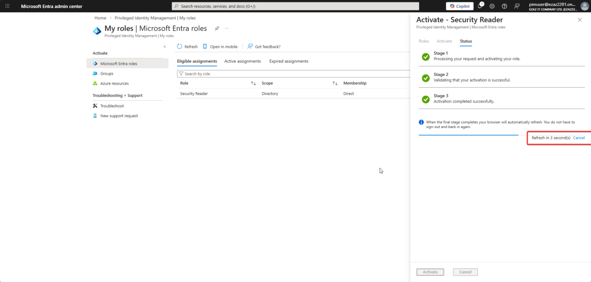Sort by Role column arrows
Image resolution: width=591 pixels, height=282 pixels.
coord(253,83)
